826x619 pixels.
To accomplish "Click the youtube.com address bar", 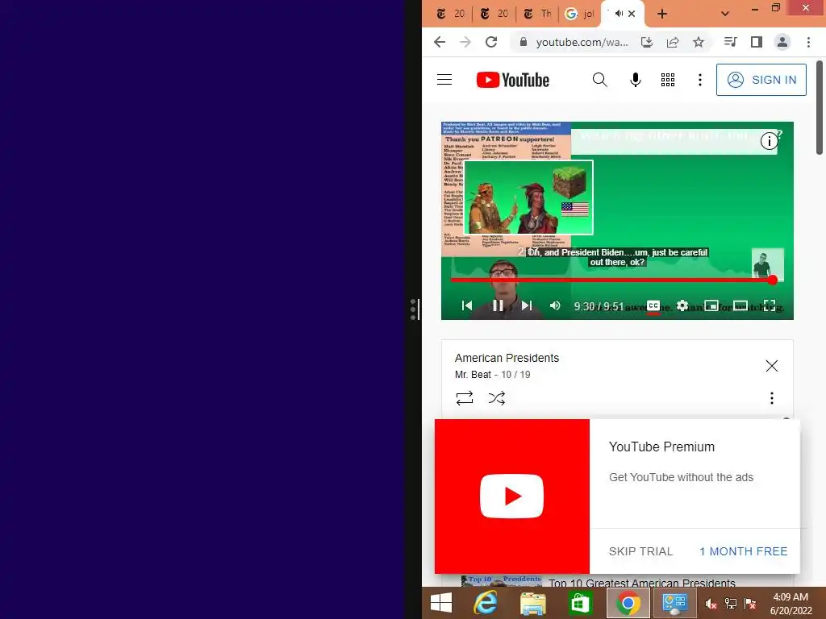I will (582, 42).
